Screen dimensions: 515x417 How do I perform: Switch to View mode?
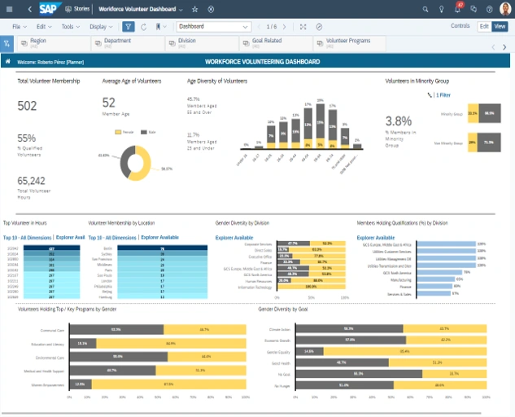pos(500,26)
